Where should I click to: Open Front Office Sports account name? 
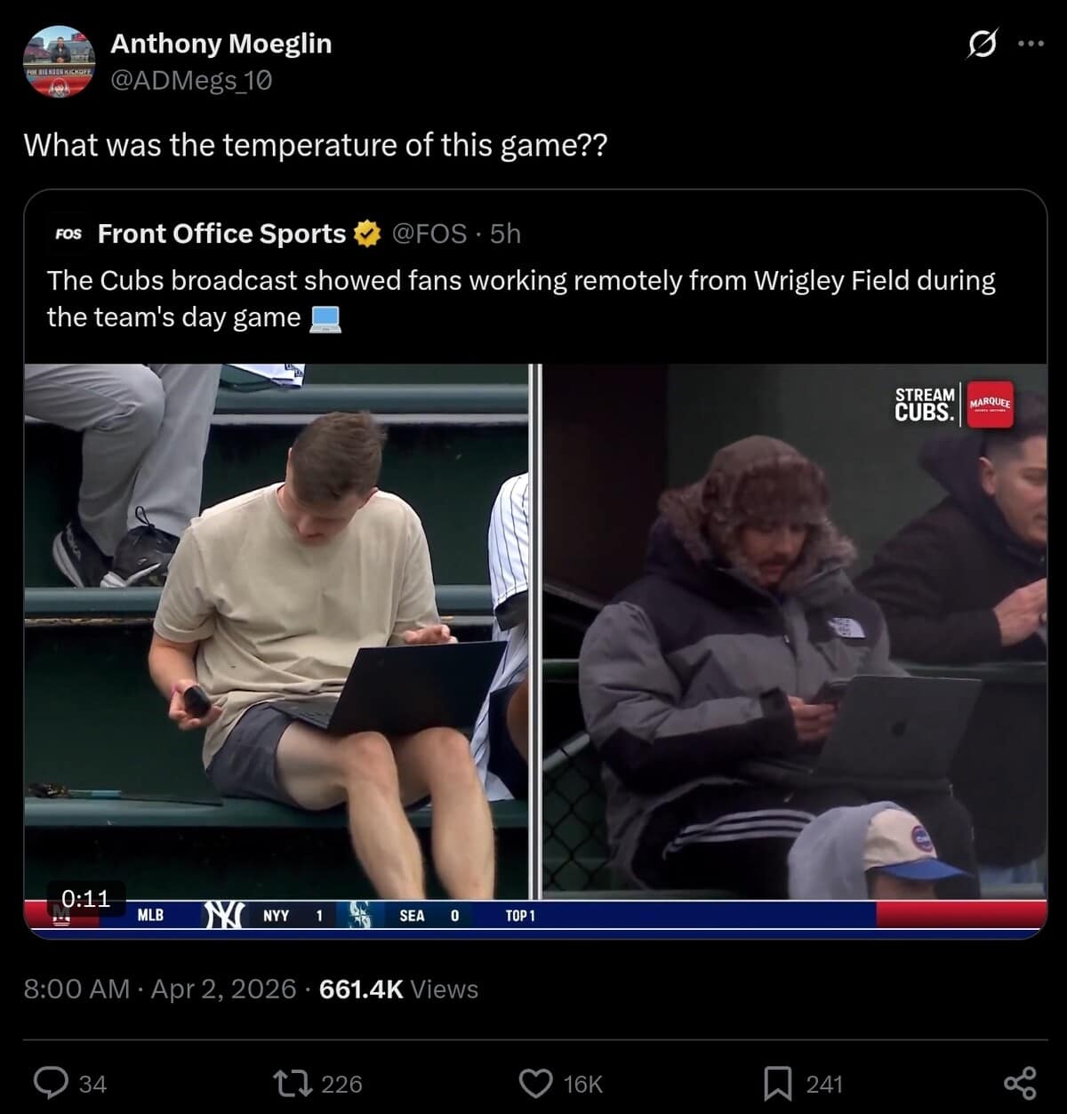(x=221, y=234)
